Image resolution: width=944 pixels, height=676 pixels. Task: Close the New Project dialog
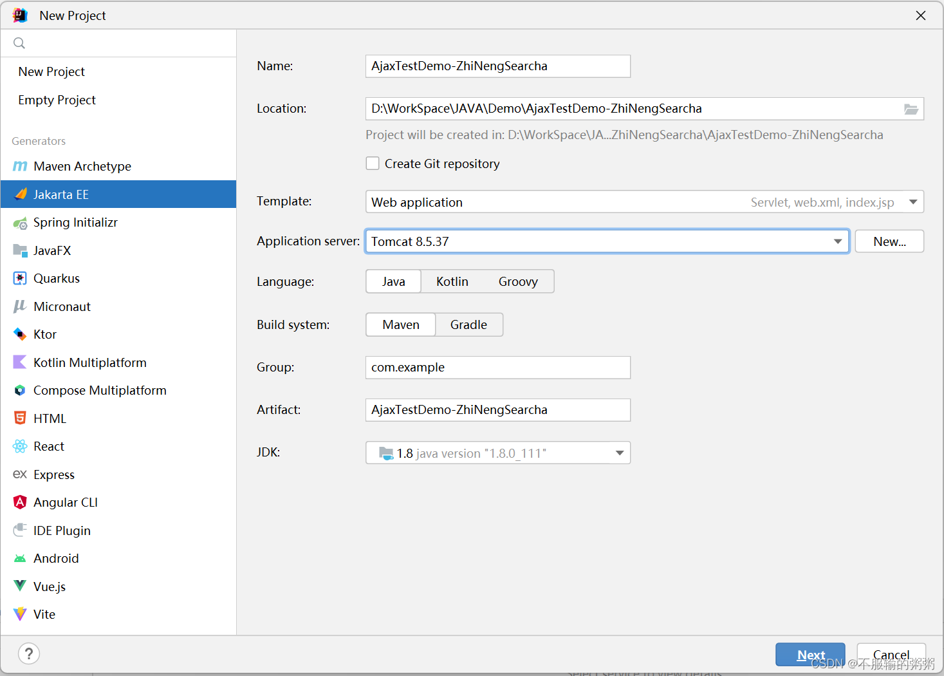pyautogui.click(x=921, y=15)
